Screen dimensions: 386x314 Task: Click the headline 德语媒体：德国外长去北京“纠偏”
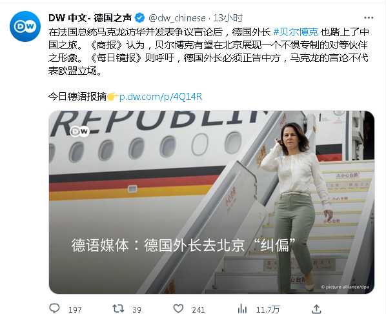(183, 245)
